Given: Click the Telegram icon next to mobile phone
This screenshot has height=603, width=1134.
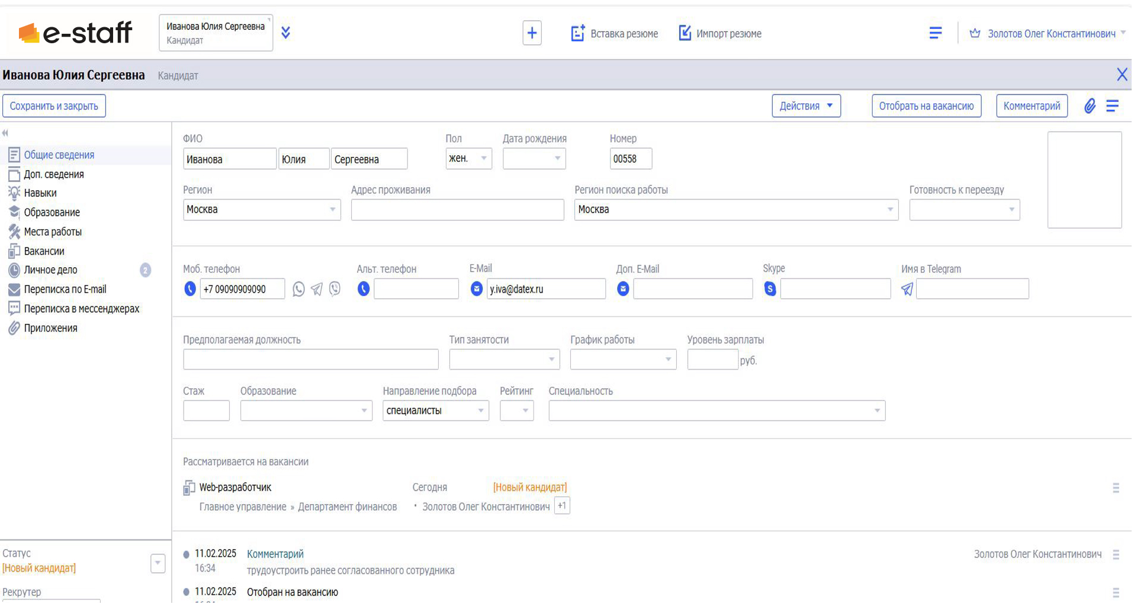Looking at the screenshot, I should 317,289.
